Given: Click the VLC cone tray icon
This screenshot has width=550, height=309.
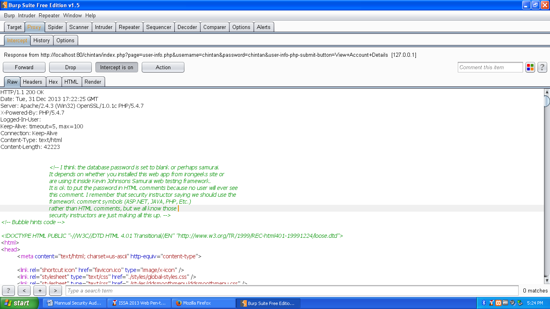Looking at the screenshot, I should (x=491, y=303).
